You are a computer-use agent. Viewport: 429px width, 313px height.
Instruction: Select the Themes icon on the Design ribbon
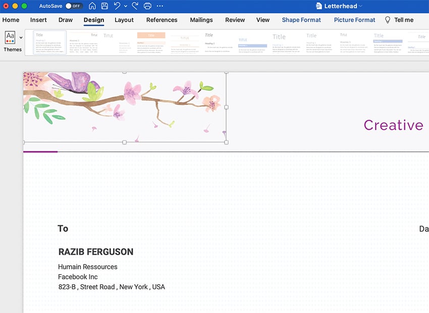coord(10,38)
